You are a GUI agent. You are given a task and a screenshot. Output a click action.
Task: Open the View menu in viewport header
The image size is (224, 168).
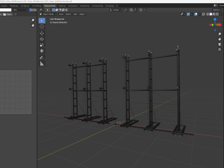tap(61, 14)
